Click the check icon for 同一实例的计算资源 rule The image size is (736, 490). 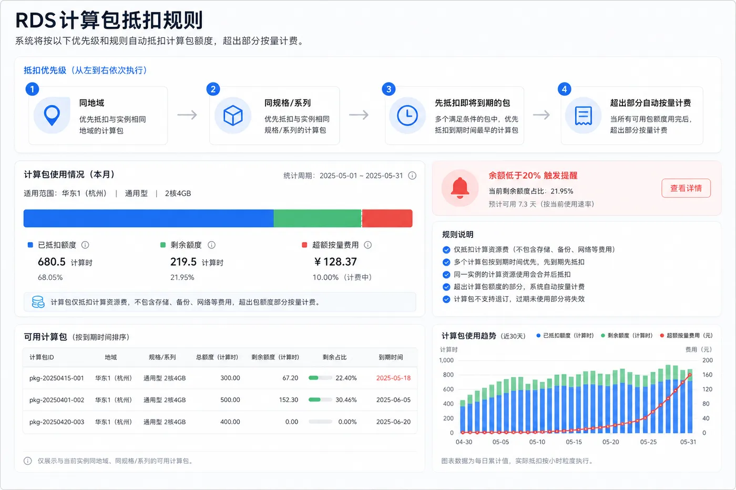[446, 275]
